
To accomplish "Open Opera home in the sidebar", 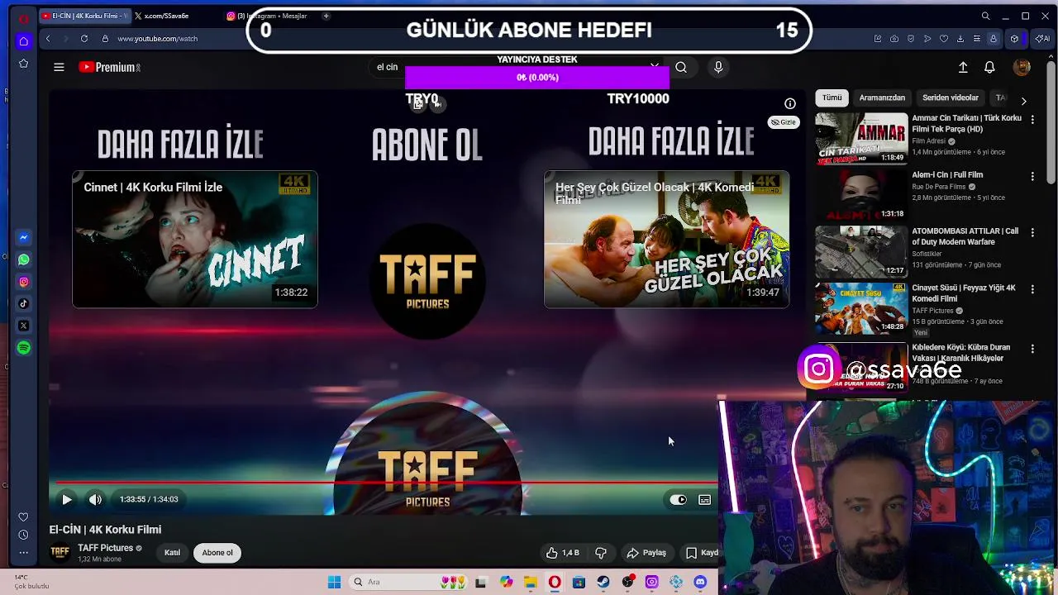I will (24, 40).
